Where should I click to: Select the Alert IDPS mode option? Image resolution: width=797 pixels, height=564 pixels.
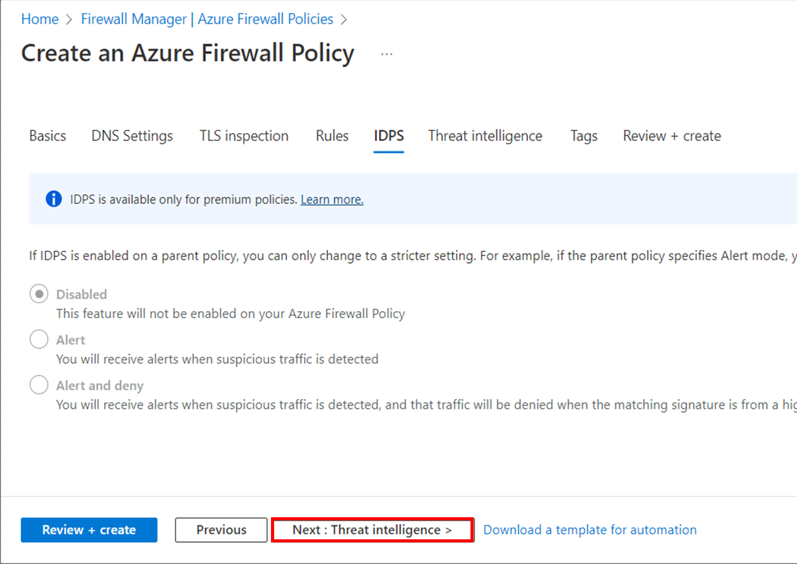click(39, 339)
